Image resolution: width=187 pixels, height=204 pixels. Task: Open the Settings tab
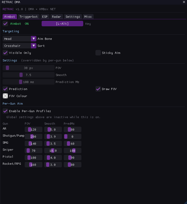tap(73, 17)
